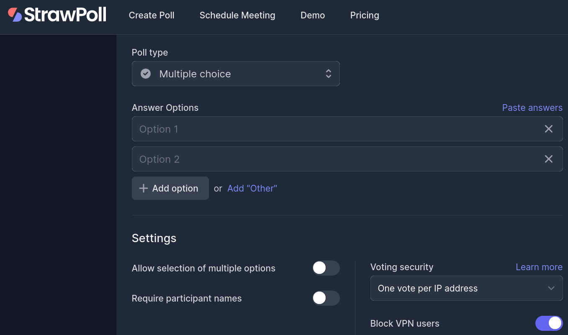Click the Add "Other" link

click(x=252, y=188)
